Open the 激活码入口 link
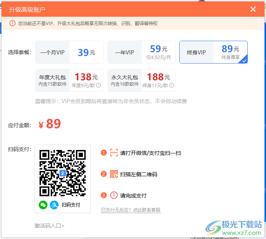The image size is (266, 239). coord(49,226)
